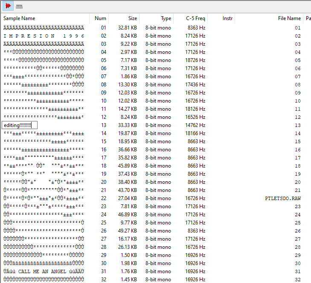Sort by the Num column header

pyautogui.click(x=100, y=18)
